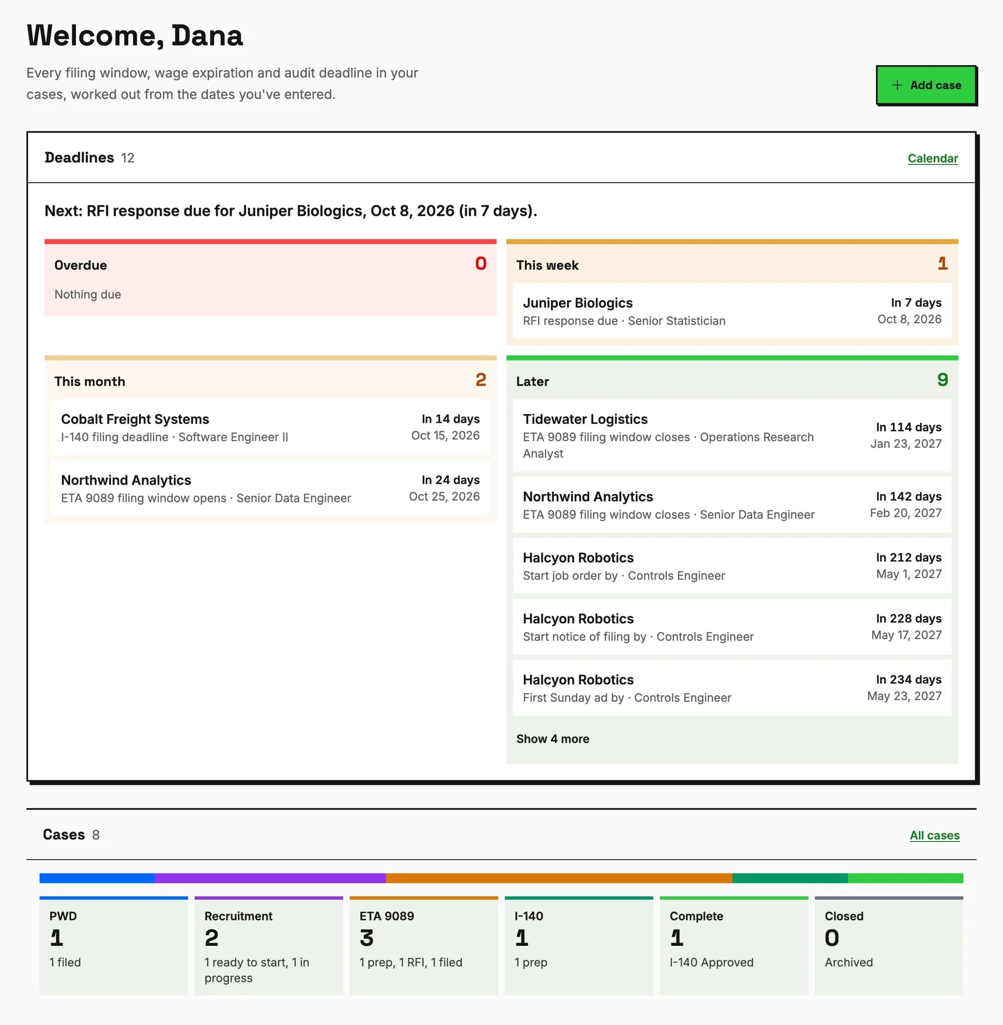
Task: Click the 'Nothing due' text
Action: 87,294
